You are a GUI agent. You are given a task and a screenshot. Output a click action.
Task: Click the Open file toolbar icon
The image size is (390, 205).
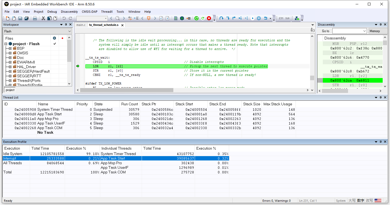coord(14,18)
